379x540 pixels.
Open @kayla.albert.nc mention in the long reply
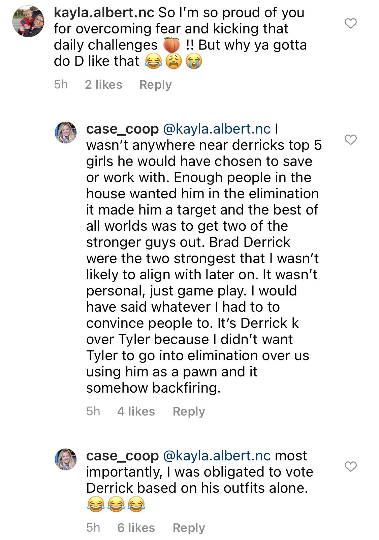pos(217,129)
